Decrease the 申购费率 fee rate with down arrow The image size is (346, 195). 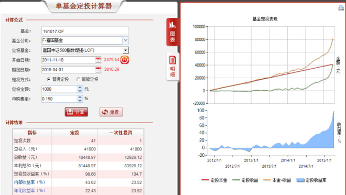[x=80, y=100]
